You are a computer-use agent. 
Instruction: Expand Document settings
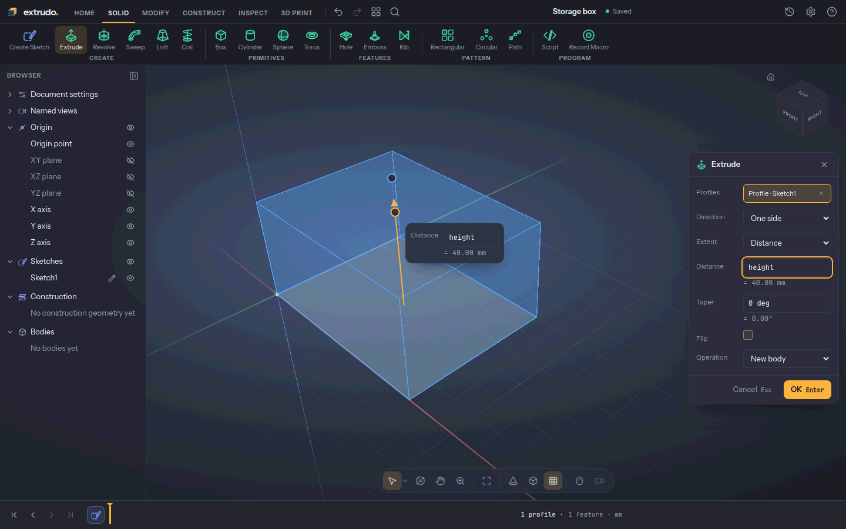(x=10, y=95)
